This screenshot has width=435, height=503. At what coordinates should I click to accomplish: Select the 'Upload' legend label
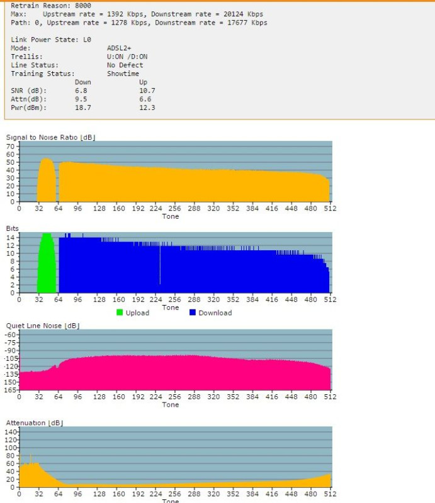tap(137, 312)
